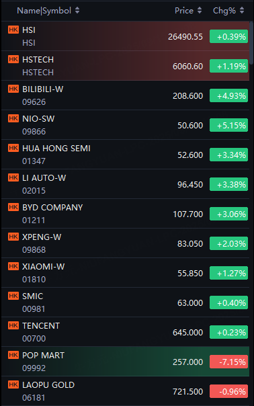Select the LI AUTO-W stock row
The height and width of the screenshot is (406, 254).
(125, 184)
